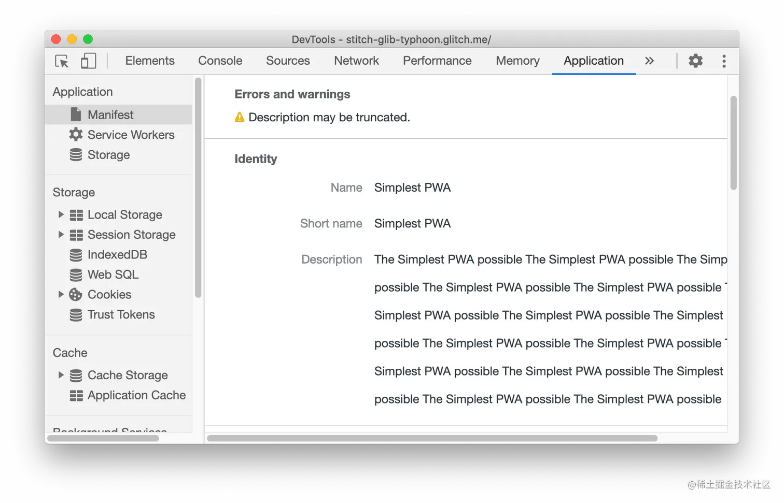Open the three-dot customize menu
784x503 pixels.
pyautogui.click(x=724, y=61)
